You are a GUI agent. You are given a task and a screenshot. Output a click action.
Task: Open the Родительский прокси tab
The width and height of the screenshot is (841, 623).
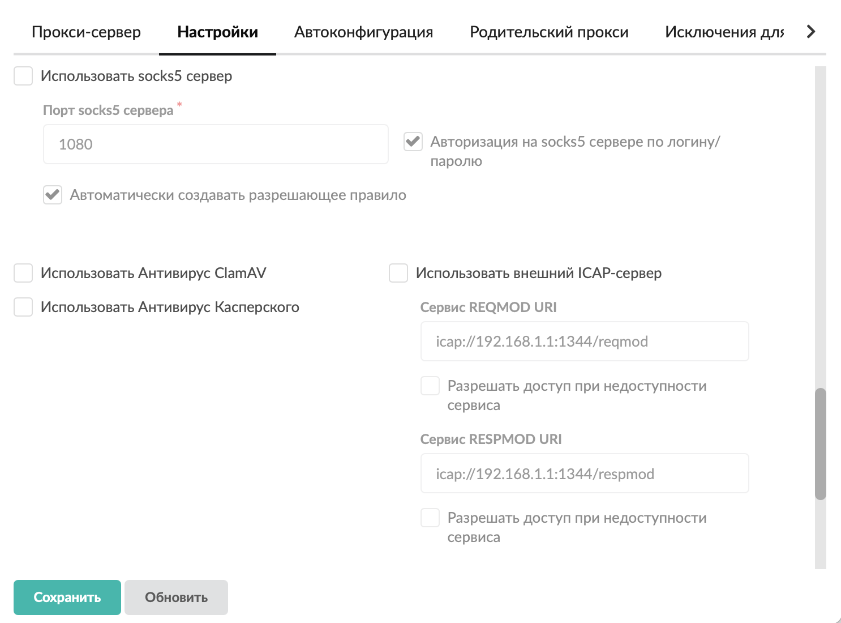(x=549, y=32)
